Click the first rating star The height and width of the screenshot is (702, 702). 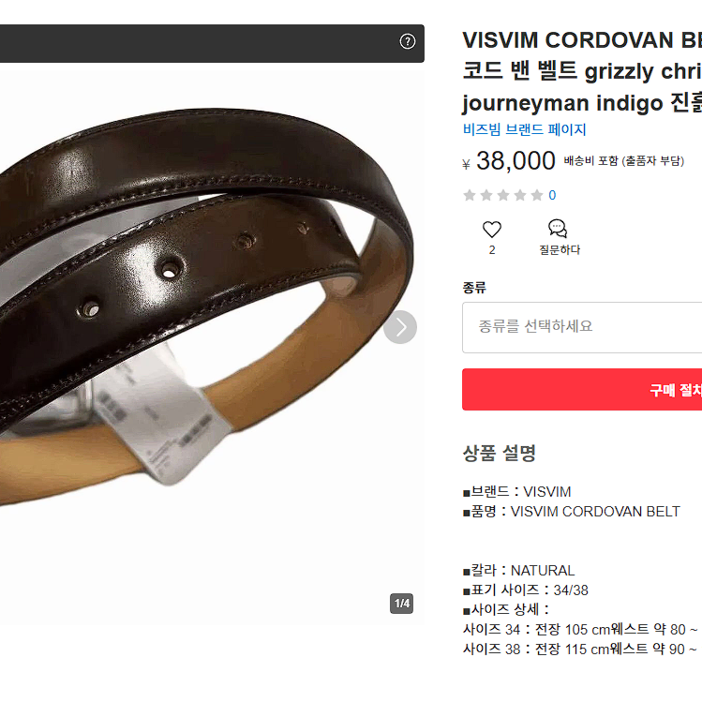click(470, 195)
